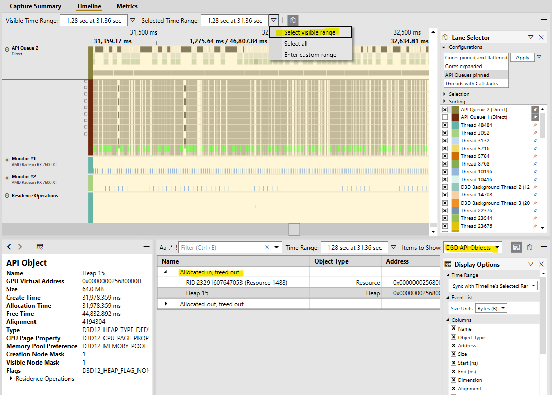Toggle the Display Options panel icon in event list toolbar
The image size is (552, 395).
tap(516, 247)
